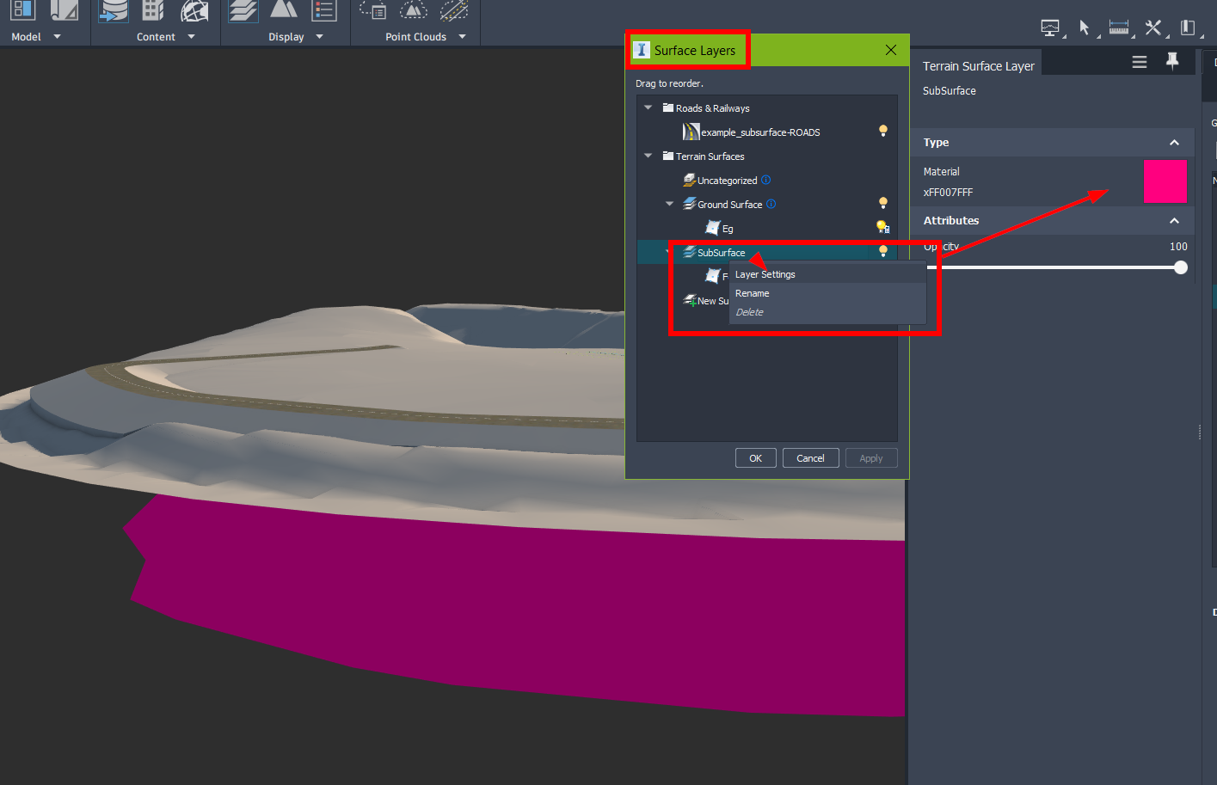The height and width of the screenshot is (785, 1217).
Task: Click the pink Material color swatch
Action: [1165, 181]
